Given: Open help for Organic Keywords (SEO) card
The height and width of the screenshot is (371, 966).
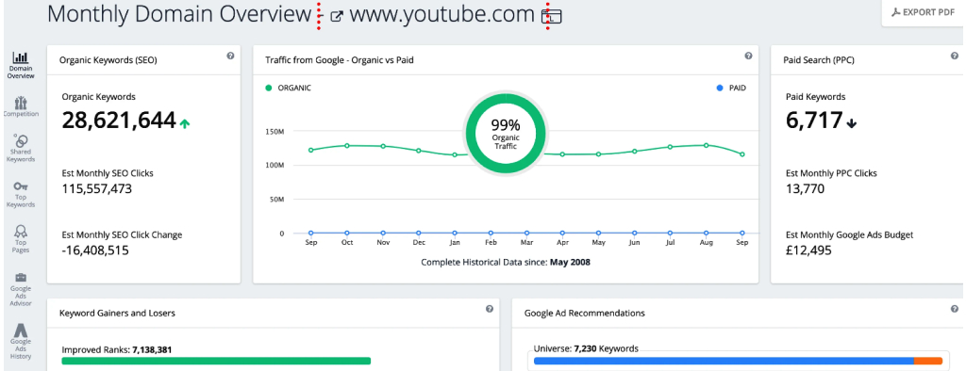Looking at the screenshot, I should click(230, 56).
